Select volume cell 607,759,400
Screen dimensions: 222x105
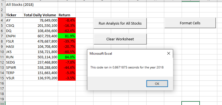click(x=40, y=36)
